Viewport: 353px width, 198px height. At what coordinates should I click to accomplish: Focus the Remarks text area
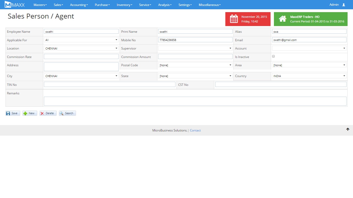[195, 101]
